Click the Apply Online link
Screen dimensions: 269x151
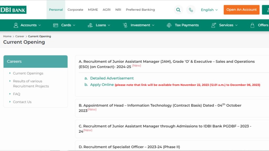pyautogui.click(x=102, y=85)
